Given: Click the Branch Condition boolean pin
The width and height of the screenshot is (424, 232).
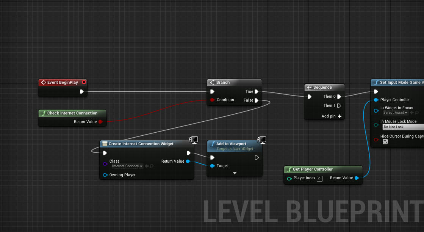Looking at the screenshot, I should click(212, 100).
